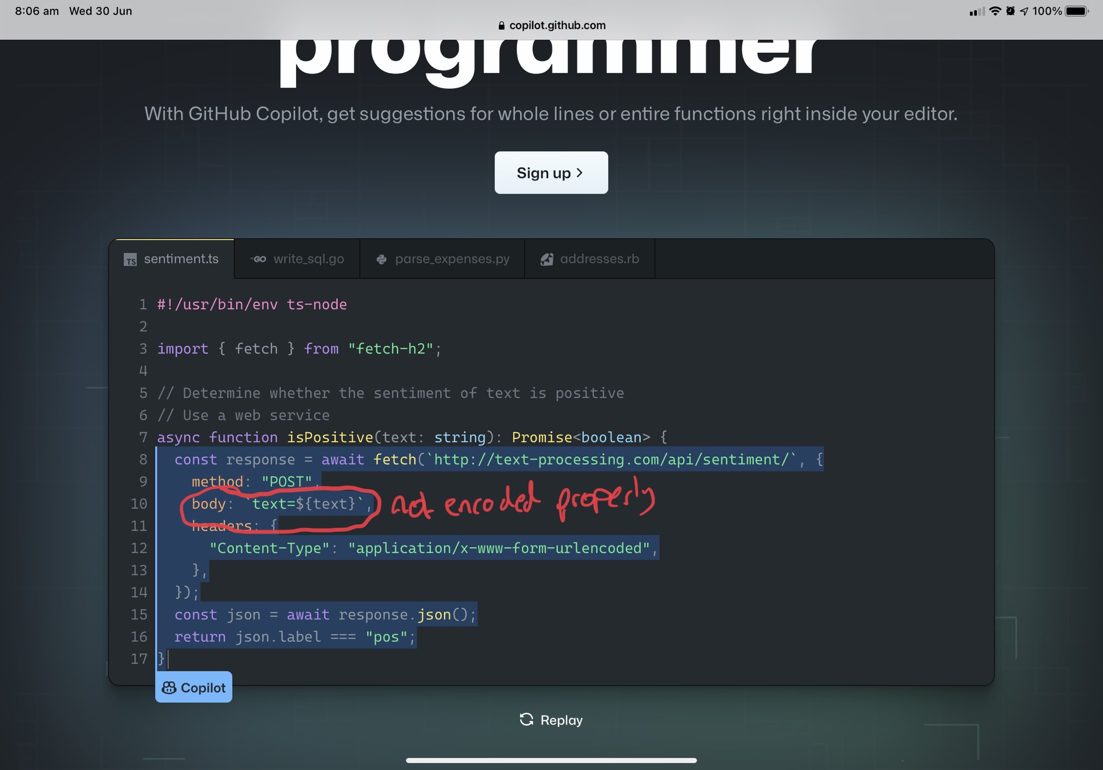1103x770 pixels.
Task: Switch to the parse_expenses.py tab
Action: point(442,259)
